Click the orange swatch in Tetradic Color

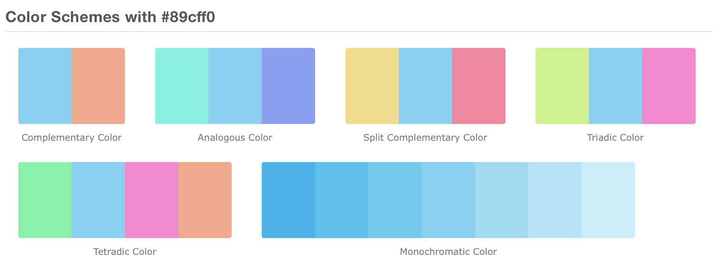click(205, 200)
